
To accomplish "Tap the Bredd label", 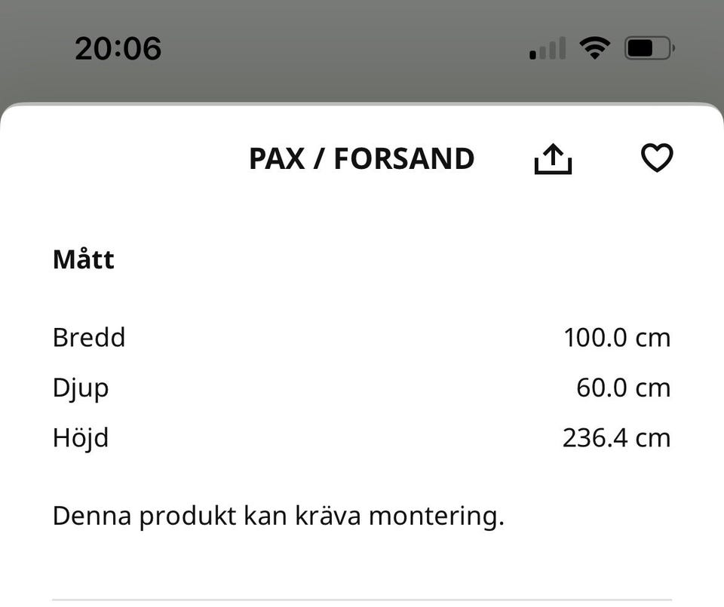I will click(x=89, y=337).
